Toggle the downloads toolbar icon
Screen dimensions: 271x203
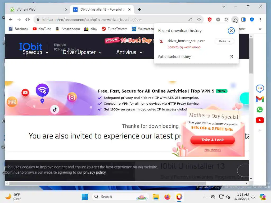pos(235,20)
